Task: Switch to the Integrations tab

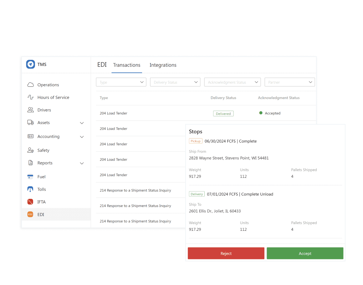Action: (x=163, y=65)
